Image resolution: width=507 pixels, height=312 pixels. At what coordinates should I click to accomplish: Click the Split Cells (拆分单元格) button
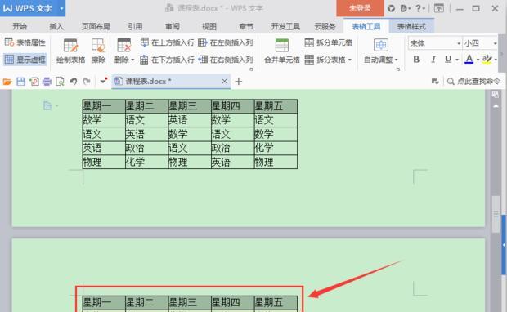coord(329,42)
